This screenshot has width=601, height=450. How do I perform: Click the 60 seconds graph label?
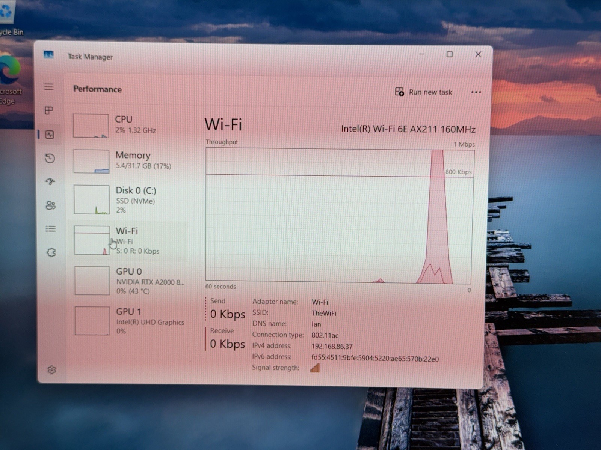click(x=220, y=286)
